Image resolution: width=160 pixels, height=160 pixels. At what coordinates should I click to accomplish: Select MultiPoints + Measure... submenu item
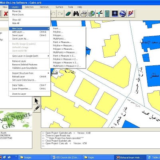(x=68, y=53)
